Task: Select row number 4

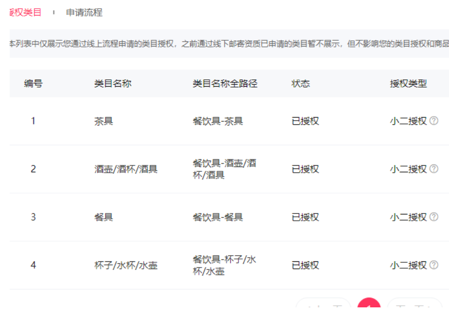Action: pos(33,265)
